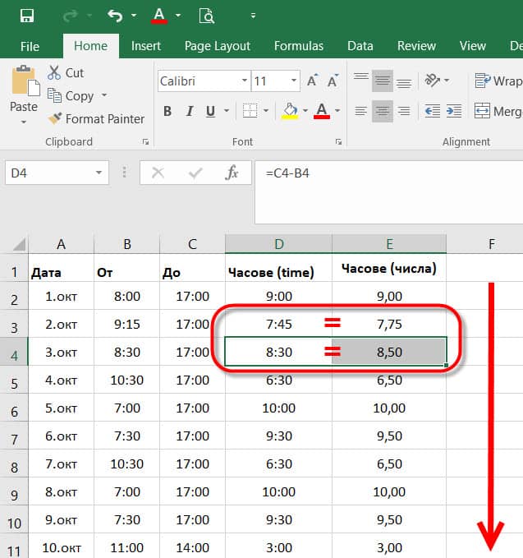The width and height of the screenshot is (523, 558).
Task: Switch to the Review tab
Action: [416, 46]
